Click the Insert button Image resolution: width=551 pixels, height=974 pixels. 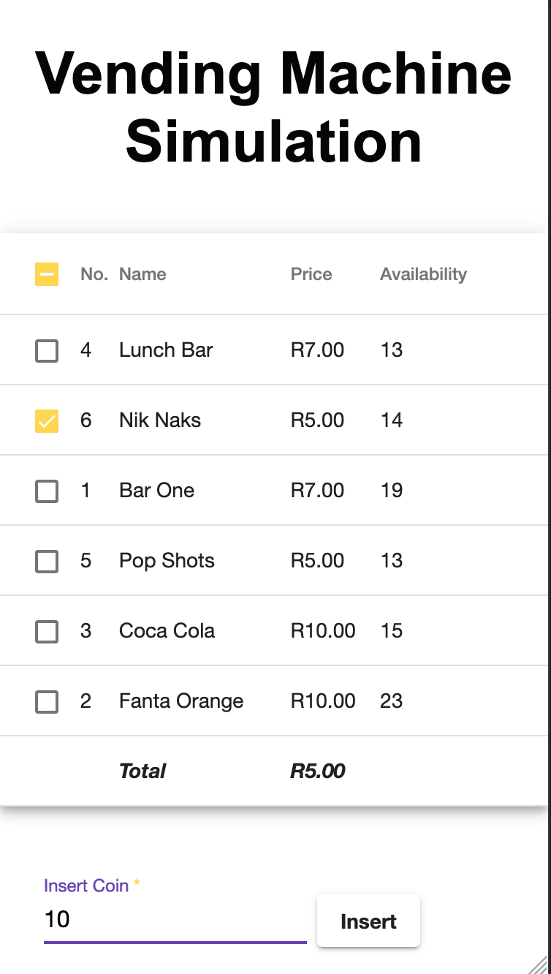tap(368, 921)
